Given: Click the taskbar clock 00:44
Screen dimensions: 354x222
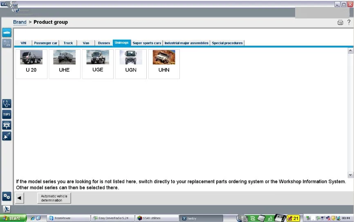Looking at the screenshot, I should pos(346,218).
